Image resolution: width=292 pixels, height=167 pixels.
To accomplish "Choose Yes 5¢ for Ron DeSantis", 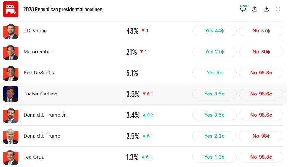I will pos(214,73).
